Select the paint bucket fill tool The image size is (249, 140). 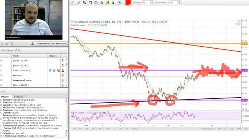click(x=107, y=3)
